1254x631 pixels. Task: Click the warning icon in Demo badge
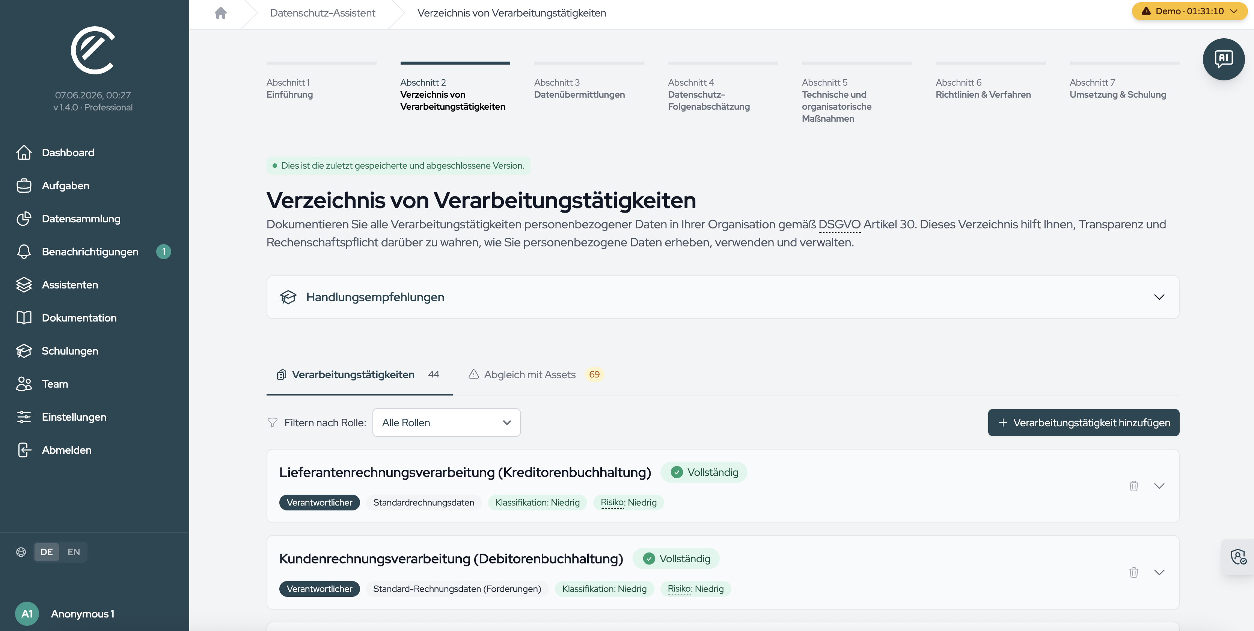(x=1146, y=11)
